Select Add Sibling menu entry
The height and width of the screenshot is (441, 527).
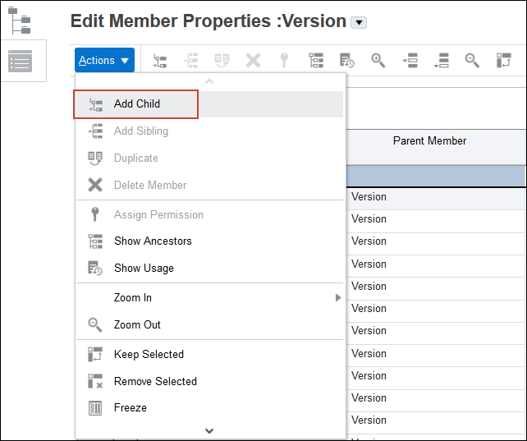(x=209, y=131)
